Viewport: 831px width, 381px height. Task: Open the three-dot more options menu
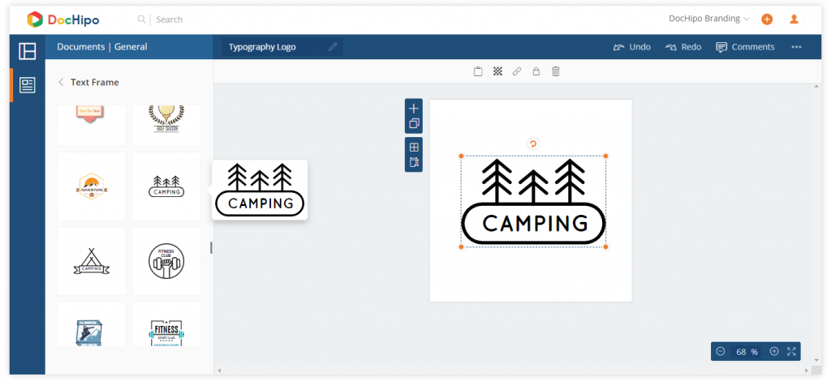tap(797, 47)
